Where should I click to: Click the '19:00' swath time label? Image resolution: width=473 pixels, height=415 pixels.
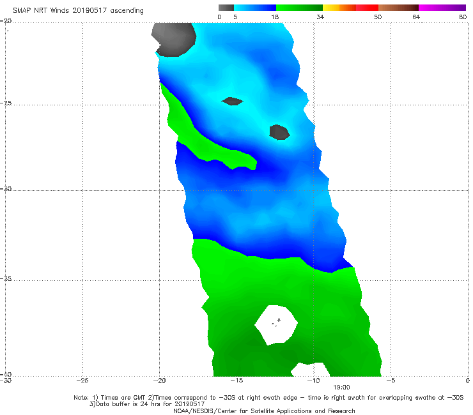[x=341, y=388]
